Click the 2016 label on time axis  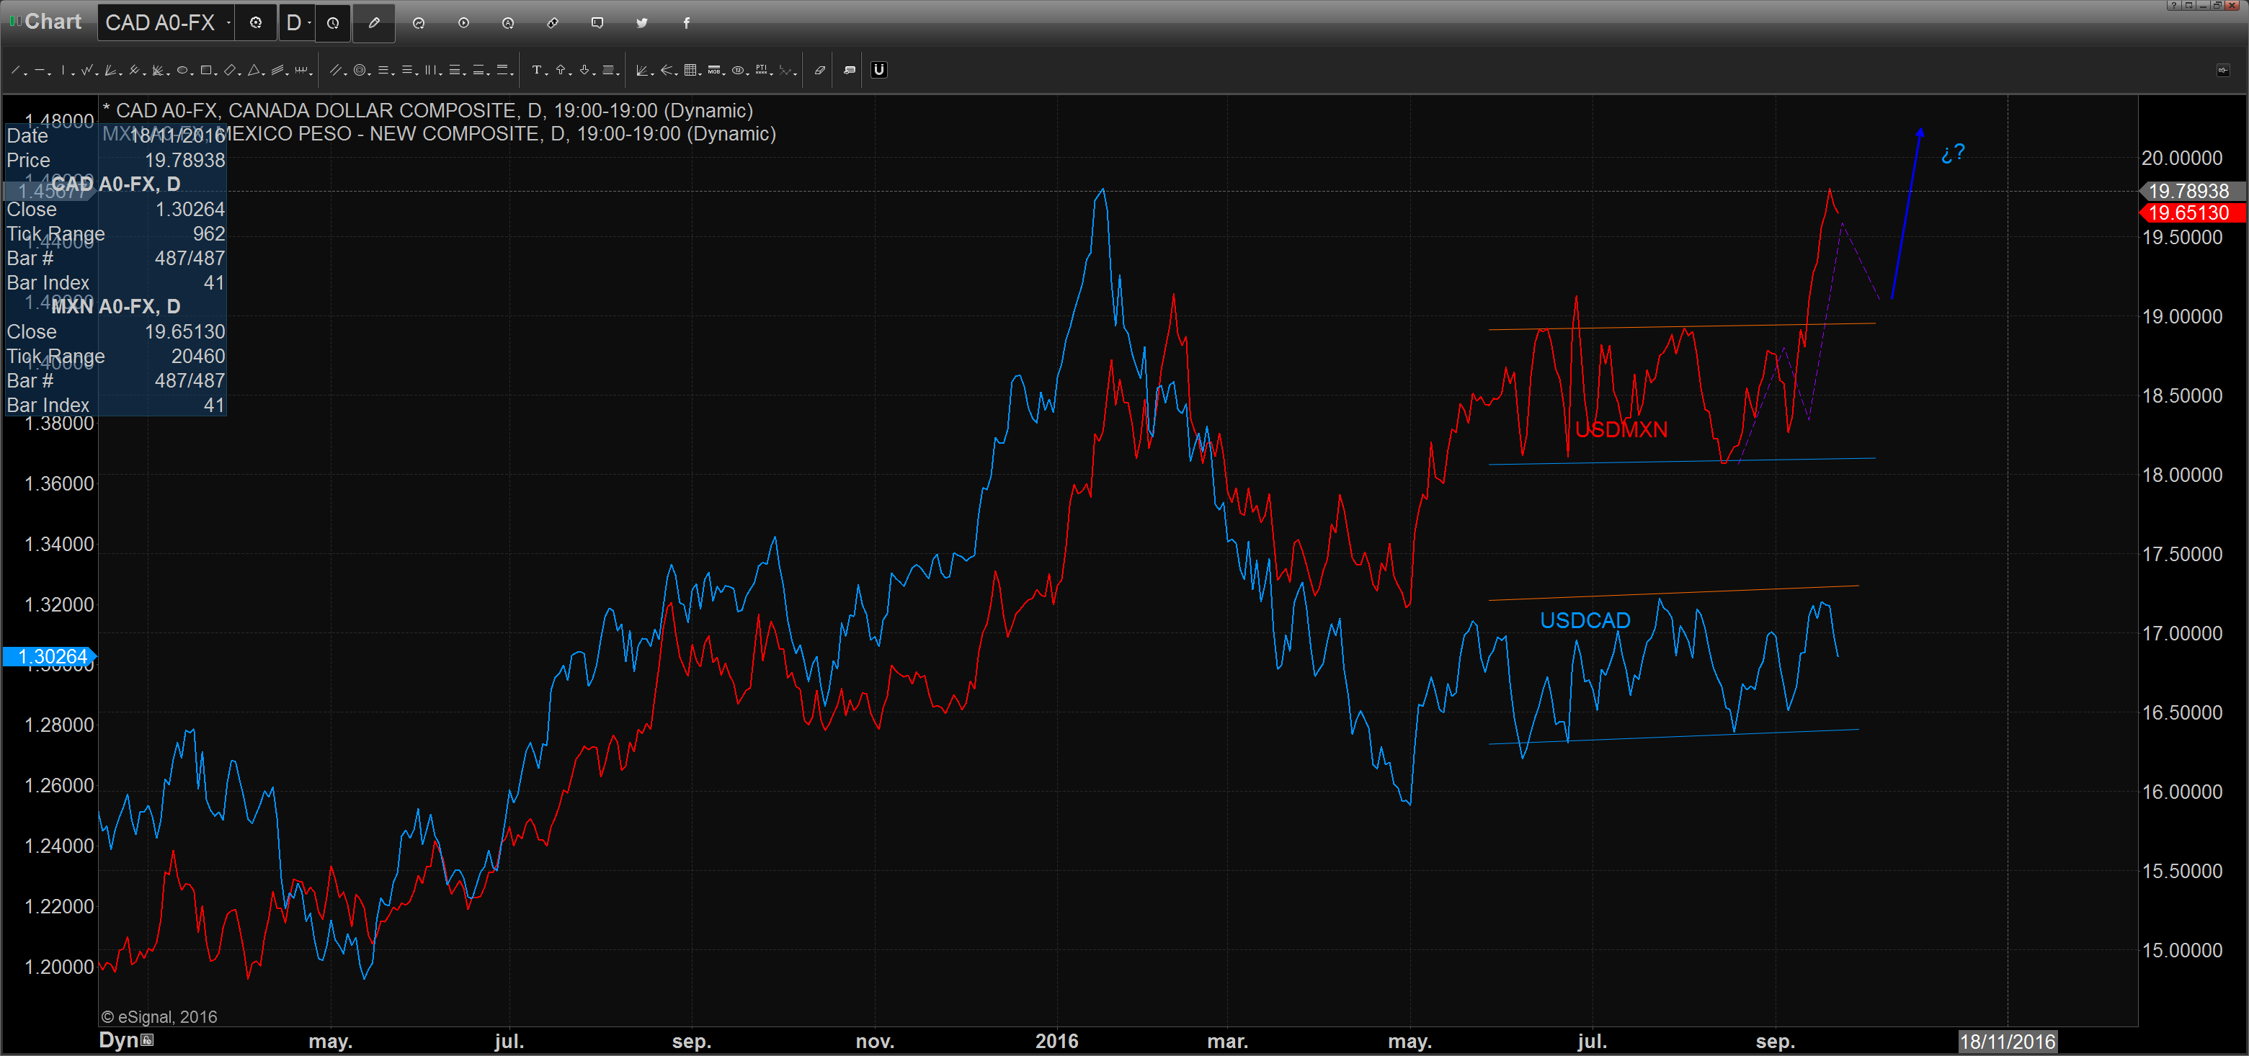(x=1056, y=1041)
